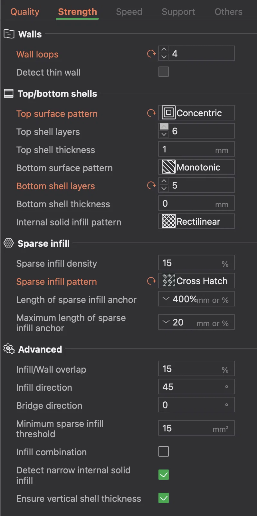The image size is (257, 516).
Task: Click the Walls section icon
Action: (x=9, y=34)
